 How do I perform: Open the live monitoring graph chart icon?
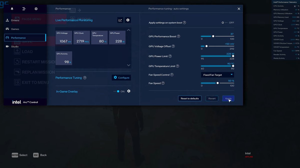point(120,20)
